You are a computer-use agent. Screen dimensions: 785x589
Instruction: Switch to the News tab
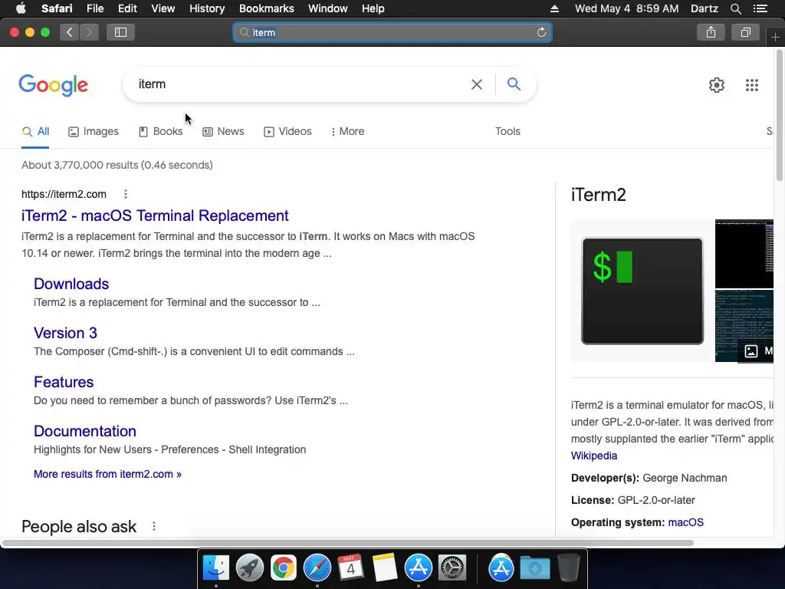pos(223,131)
